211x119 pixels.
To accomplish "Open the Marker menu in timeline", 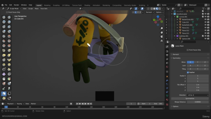I will tap(33, 103).
